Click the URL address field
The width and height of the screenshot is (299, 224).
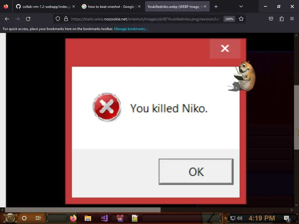coord(146,19)
